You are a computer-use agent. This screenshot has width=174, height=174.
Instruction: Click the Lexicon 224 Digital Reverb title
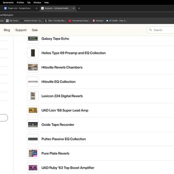pyautogui.click(x=62, y=96)
